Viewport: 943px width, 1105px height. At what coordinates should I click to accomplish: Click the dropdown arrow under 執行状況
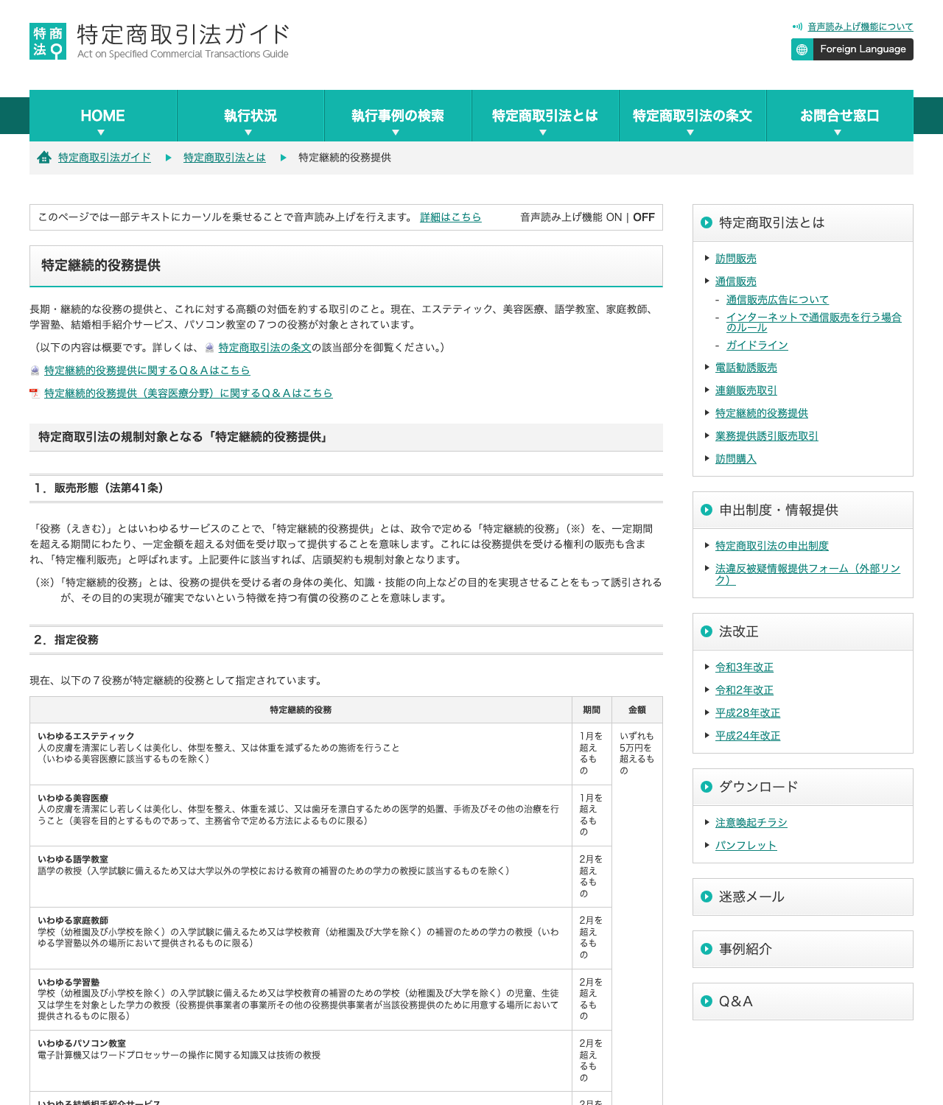pyautogui.click(x=248, y=133)
